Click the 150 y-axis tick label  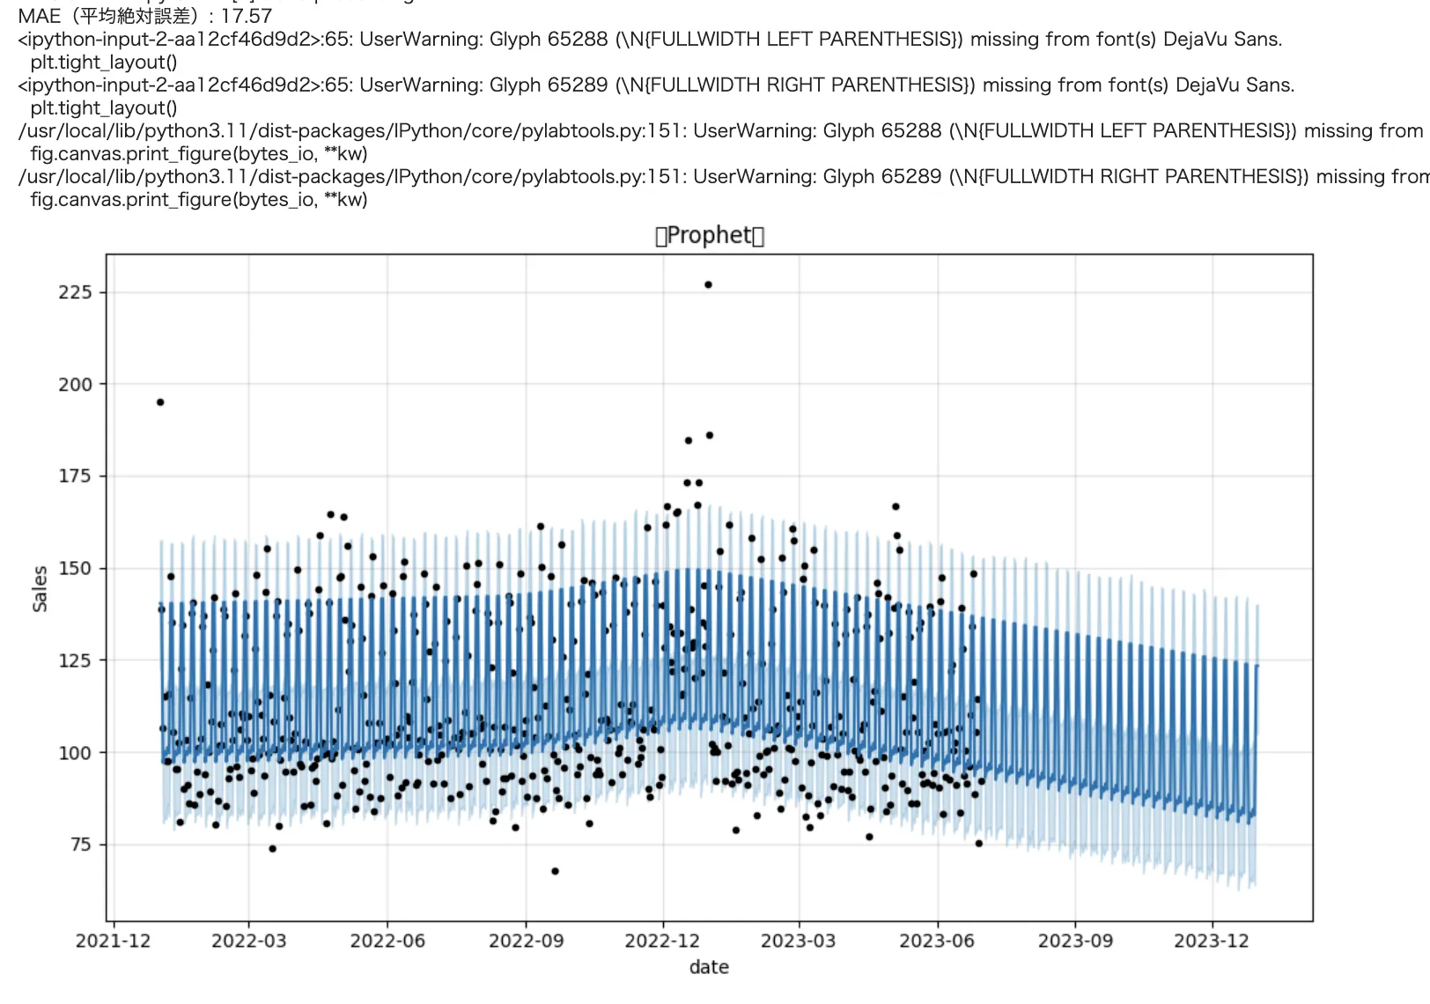click(75, 568)
